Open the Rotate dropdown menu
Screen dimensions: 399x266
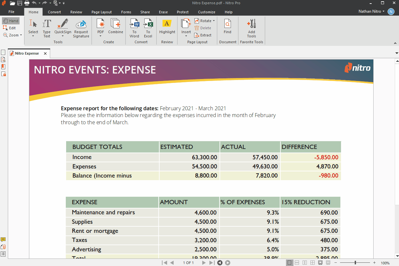pyautogui.click(x=214, y=21)
